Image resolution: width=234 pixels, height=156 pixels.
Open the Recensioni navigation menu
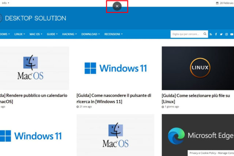(x=113, y=34)
